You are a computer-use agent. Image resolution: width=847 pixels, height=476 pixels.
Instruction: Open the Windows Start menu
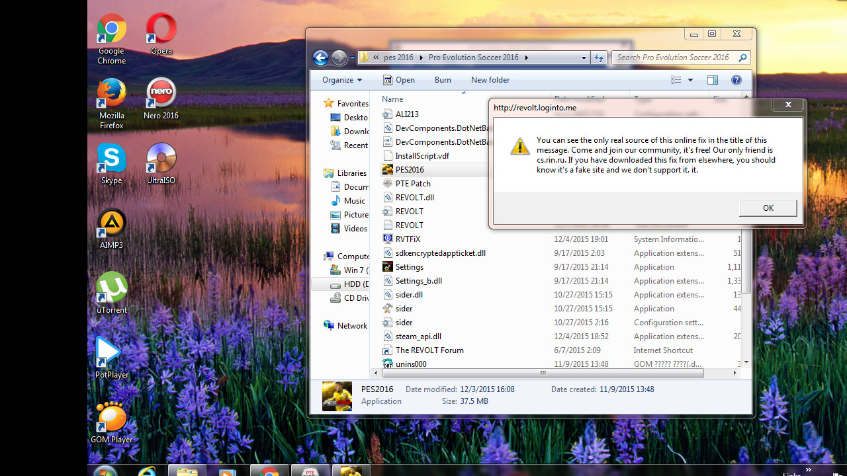[105, 471]
